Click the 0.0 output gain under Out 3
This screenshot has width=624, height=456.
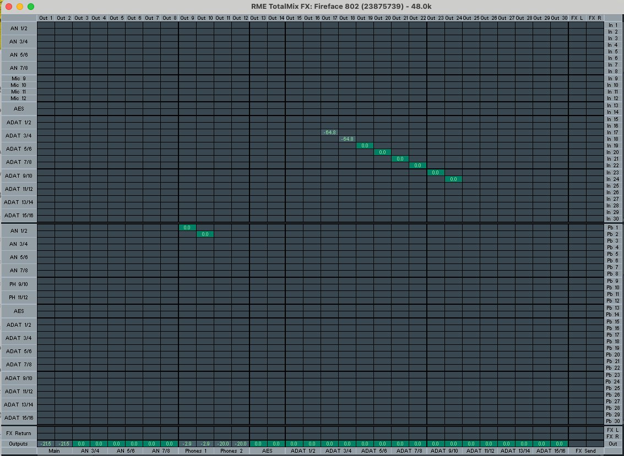[81, 444]
